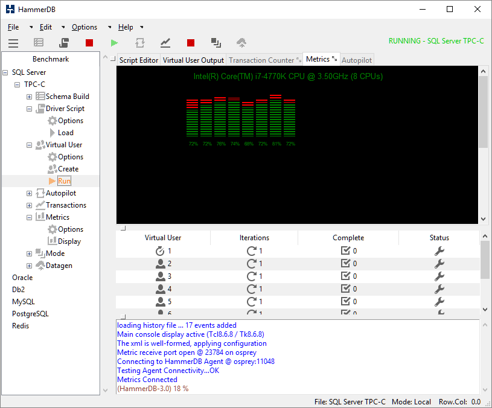Collapse the SQL Server tree node
The image size is (492, 408).
5,72
